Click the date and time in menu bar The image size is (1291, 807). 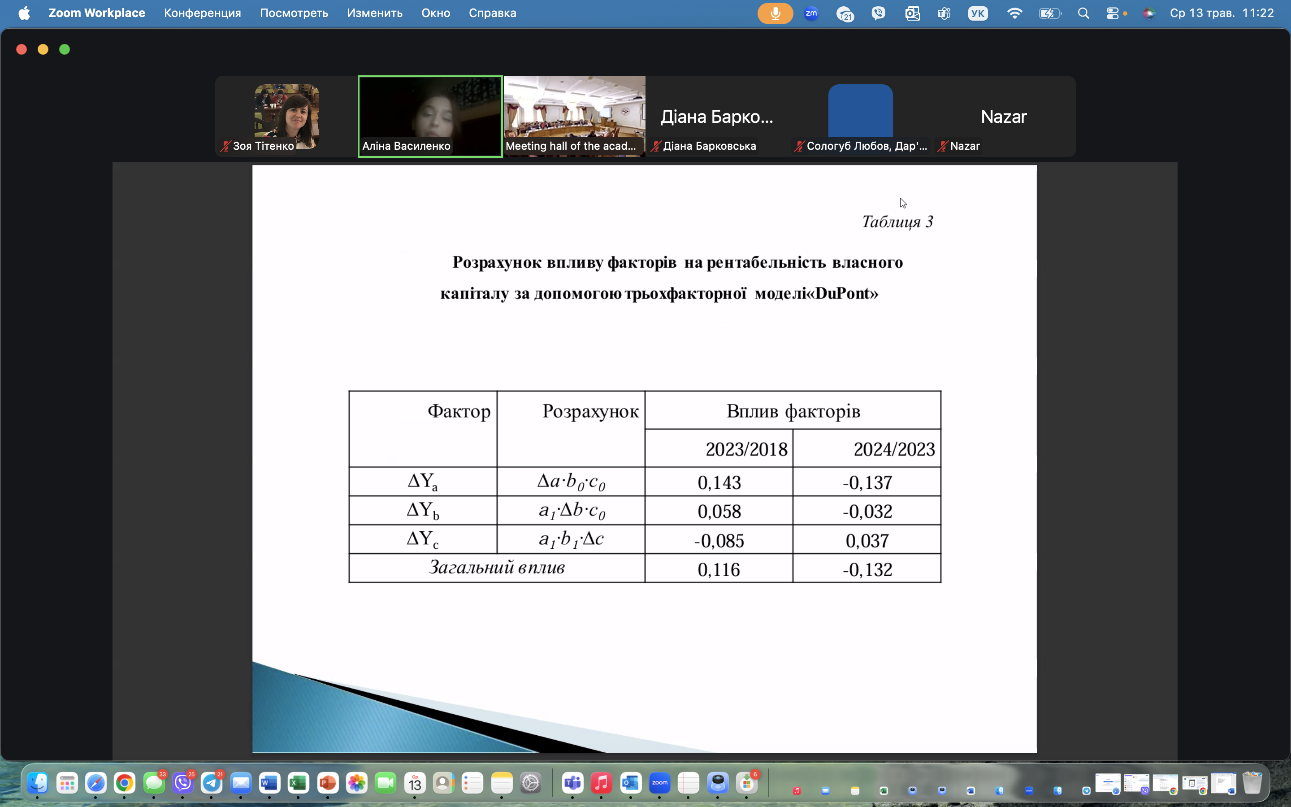point(1222,13)
